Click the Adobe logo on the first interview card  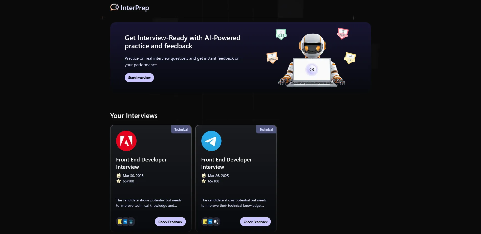(126, 141)
